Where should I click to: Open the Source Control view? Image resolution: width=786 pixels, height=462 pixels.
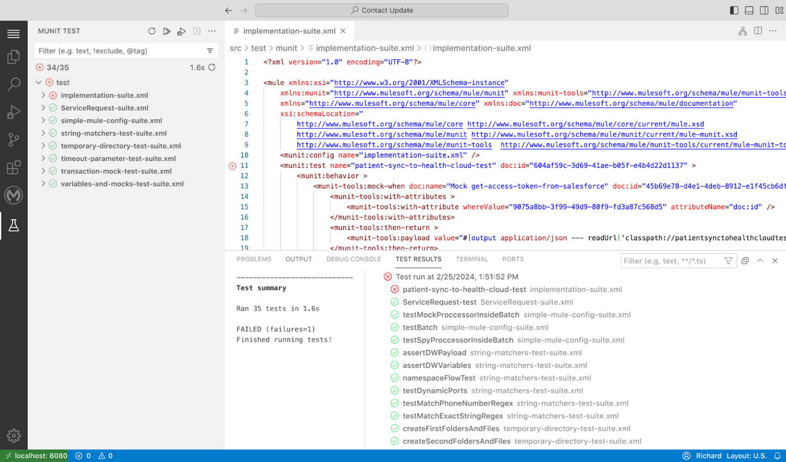(x=13, y=140)
